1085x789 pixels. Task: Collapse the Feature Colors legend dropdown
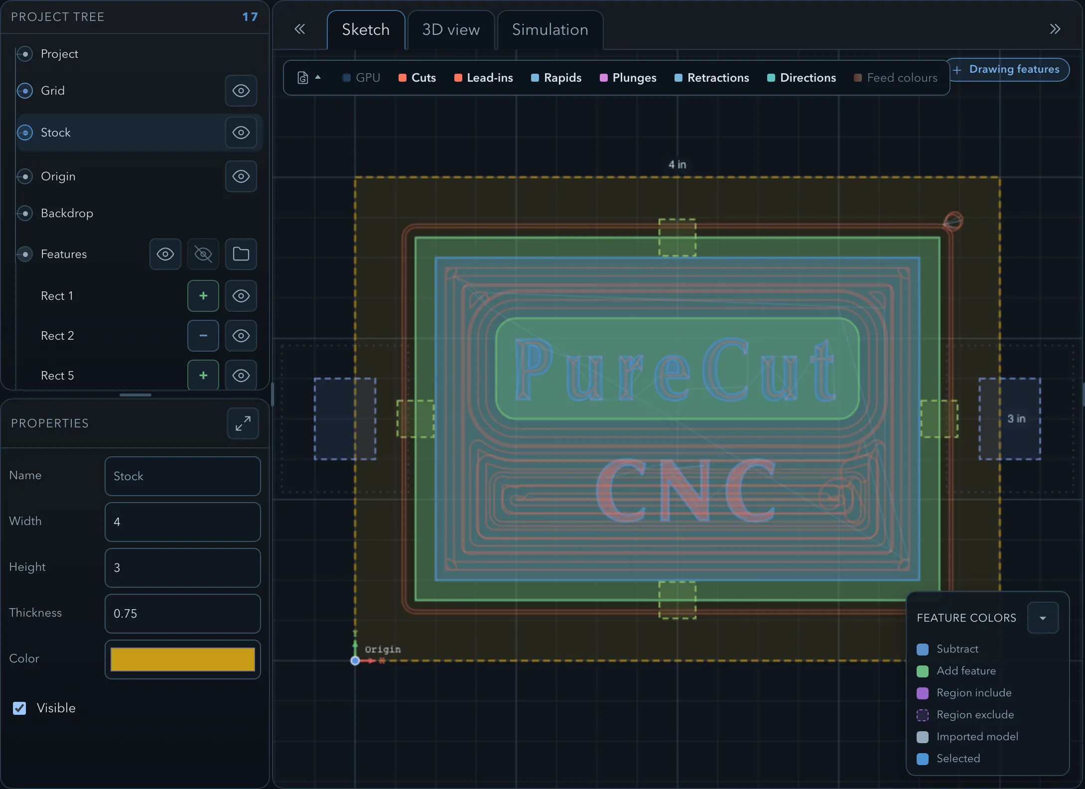point(1043,618)
